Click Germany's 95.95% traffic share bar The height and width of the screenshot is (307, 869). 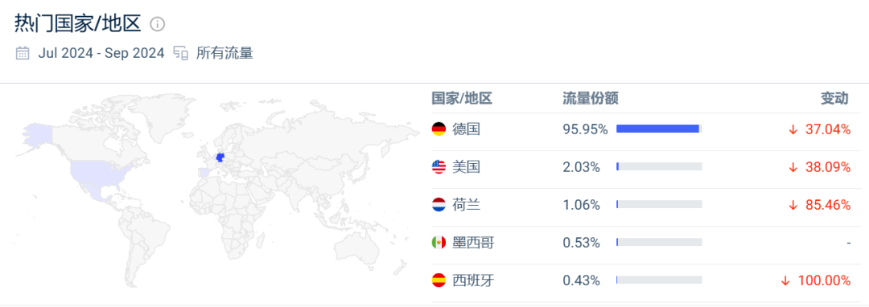[659, 129]
